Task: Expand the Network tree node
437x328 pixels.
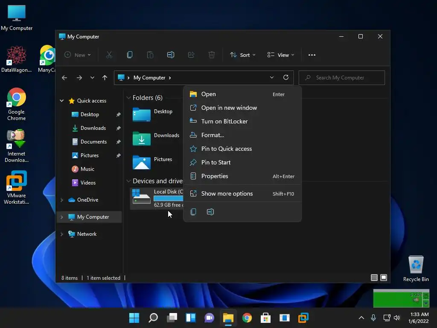Action: tap(61, 234)
